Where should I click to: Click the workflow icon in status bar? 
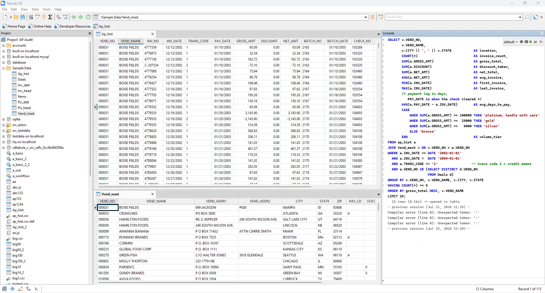(28, 289)
